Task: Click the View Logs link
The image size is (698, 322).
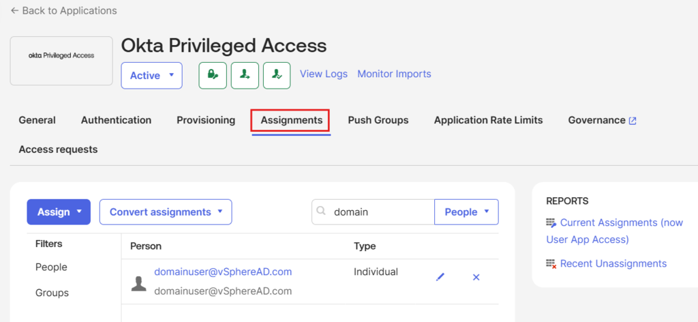Action: (x=324, y=74)
